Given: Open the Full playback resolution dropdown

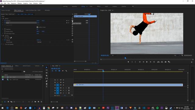Looking at the screenshot, I should (177, 55).
